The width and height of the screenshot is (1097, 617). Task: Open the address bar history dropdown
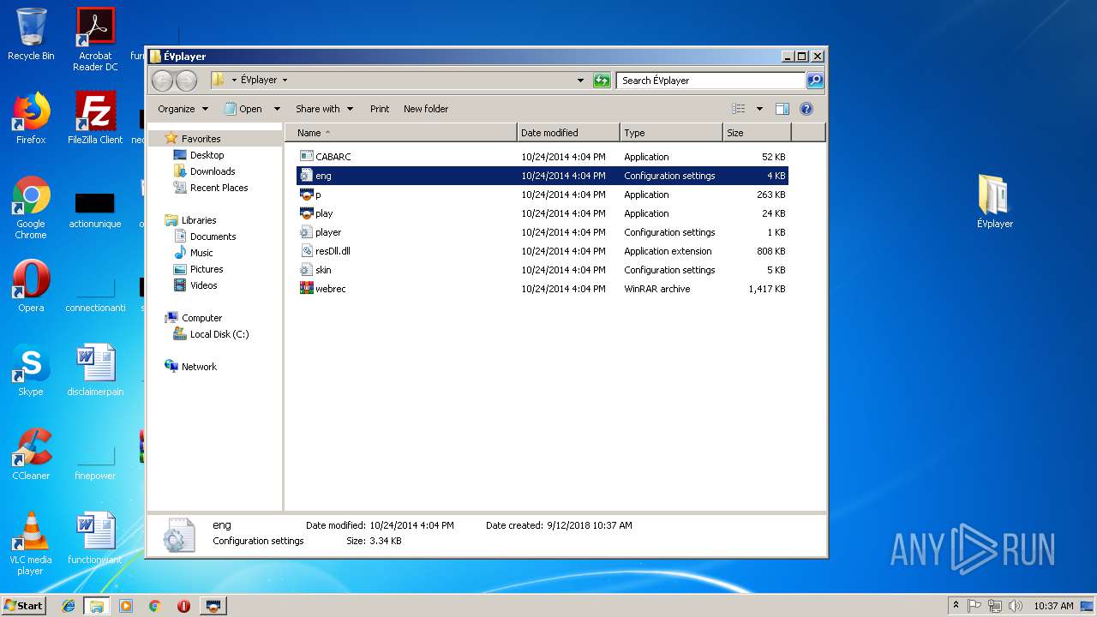coord(581,81)
